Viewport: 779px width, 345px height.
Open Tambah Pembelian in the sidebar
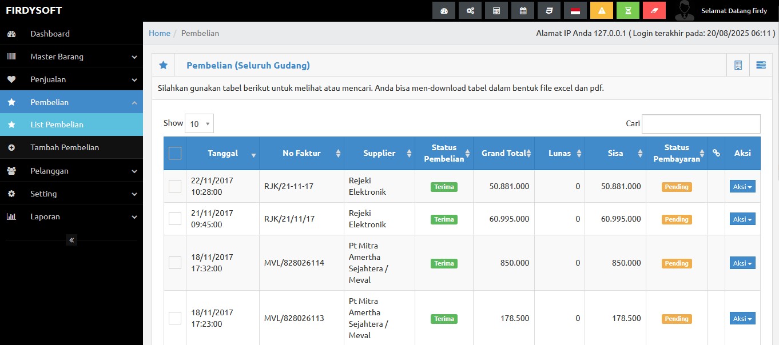tap(65, 147)
